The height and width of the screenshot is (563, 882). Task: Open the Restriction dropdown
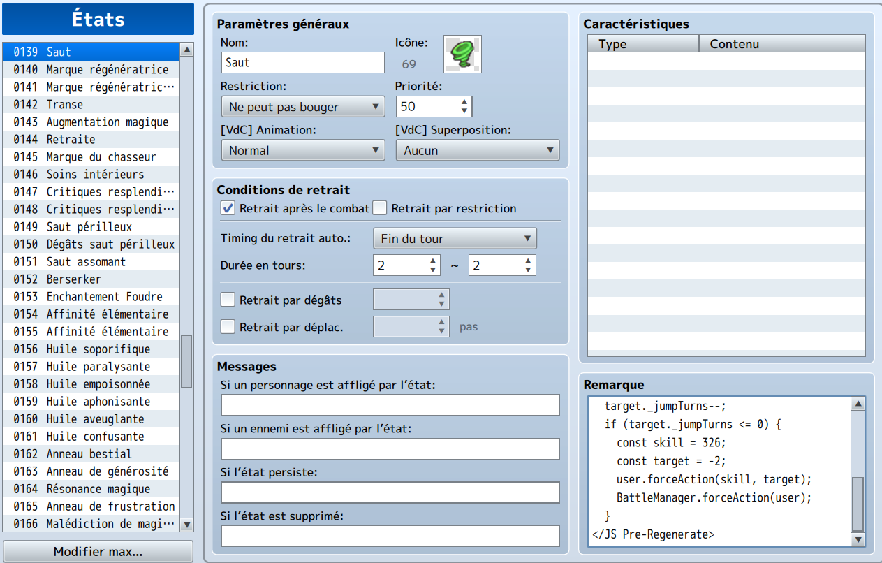(x=302, y=107)
